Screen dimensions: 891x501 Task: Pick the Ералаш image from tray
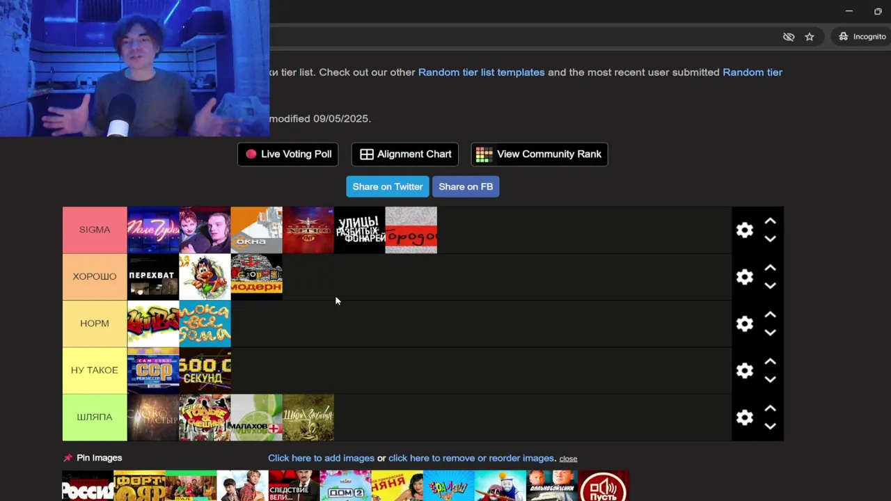coord(448,486)
